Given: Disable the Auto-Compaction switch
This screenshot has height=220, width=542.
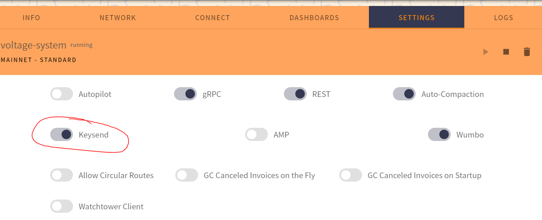Looking at the screenshot, I should 404,94.
